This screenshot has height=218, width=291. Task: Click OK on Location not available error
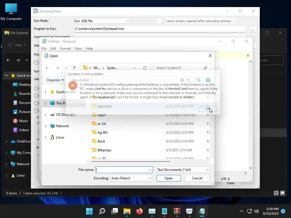pyautogui.click(x=208, y=109)
